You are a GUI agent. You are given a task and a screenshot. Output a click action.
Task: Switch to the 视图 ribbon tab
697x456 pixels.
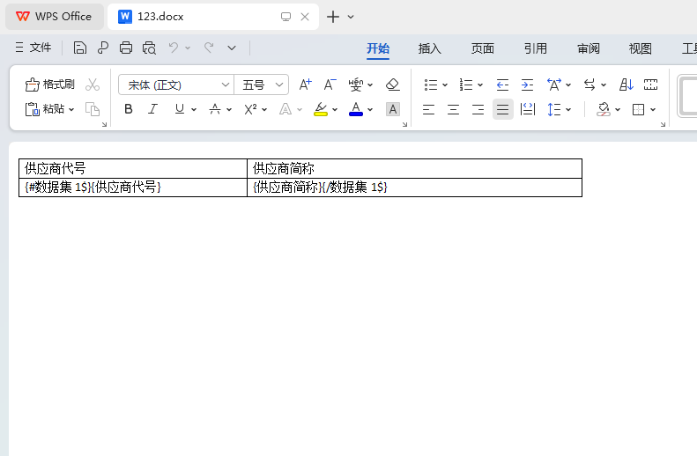(x=640, y=48)
